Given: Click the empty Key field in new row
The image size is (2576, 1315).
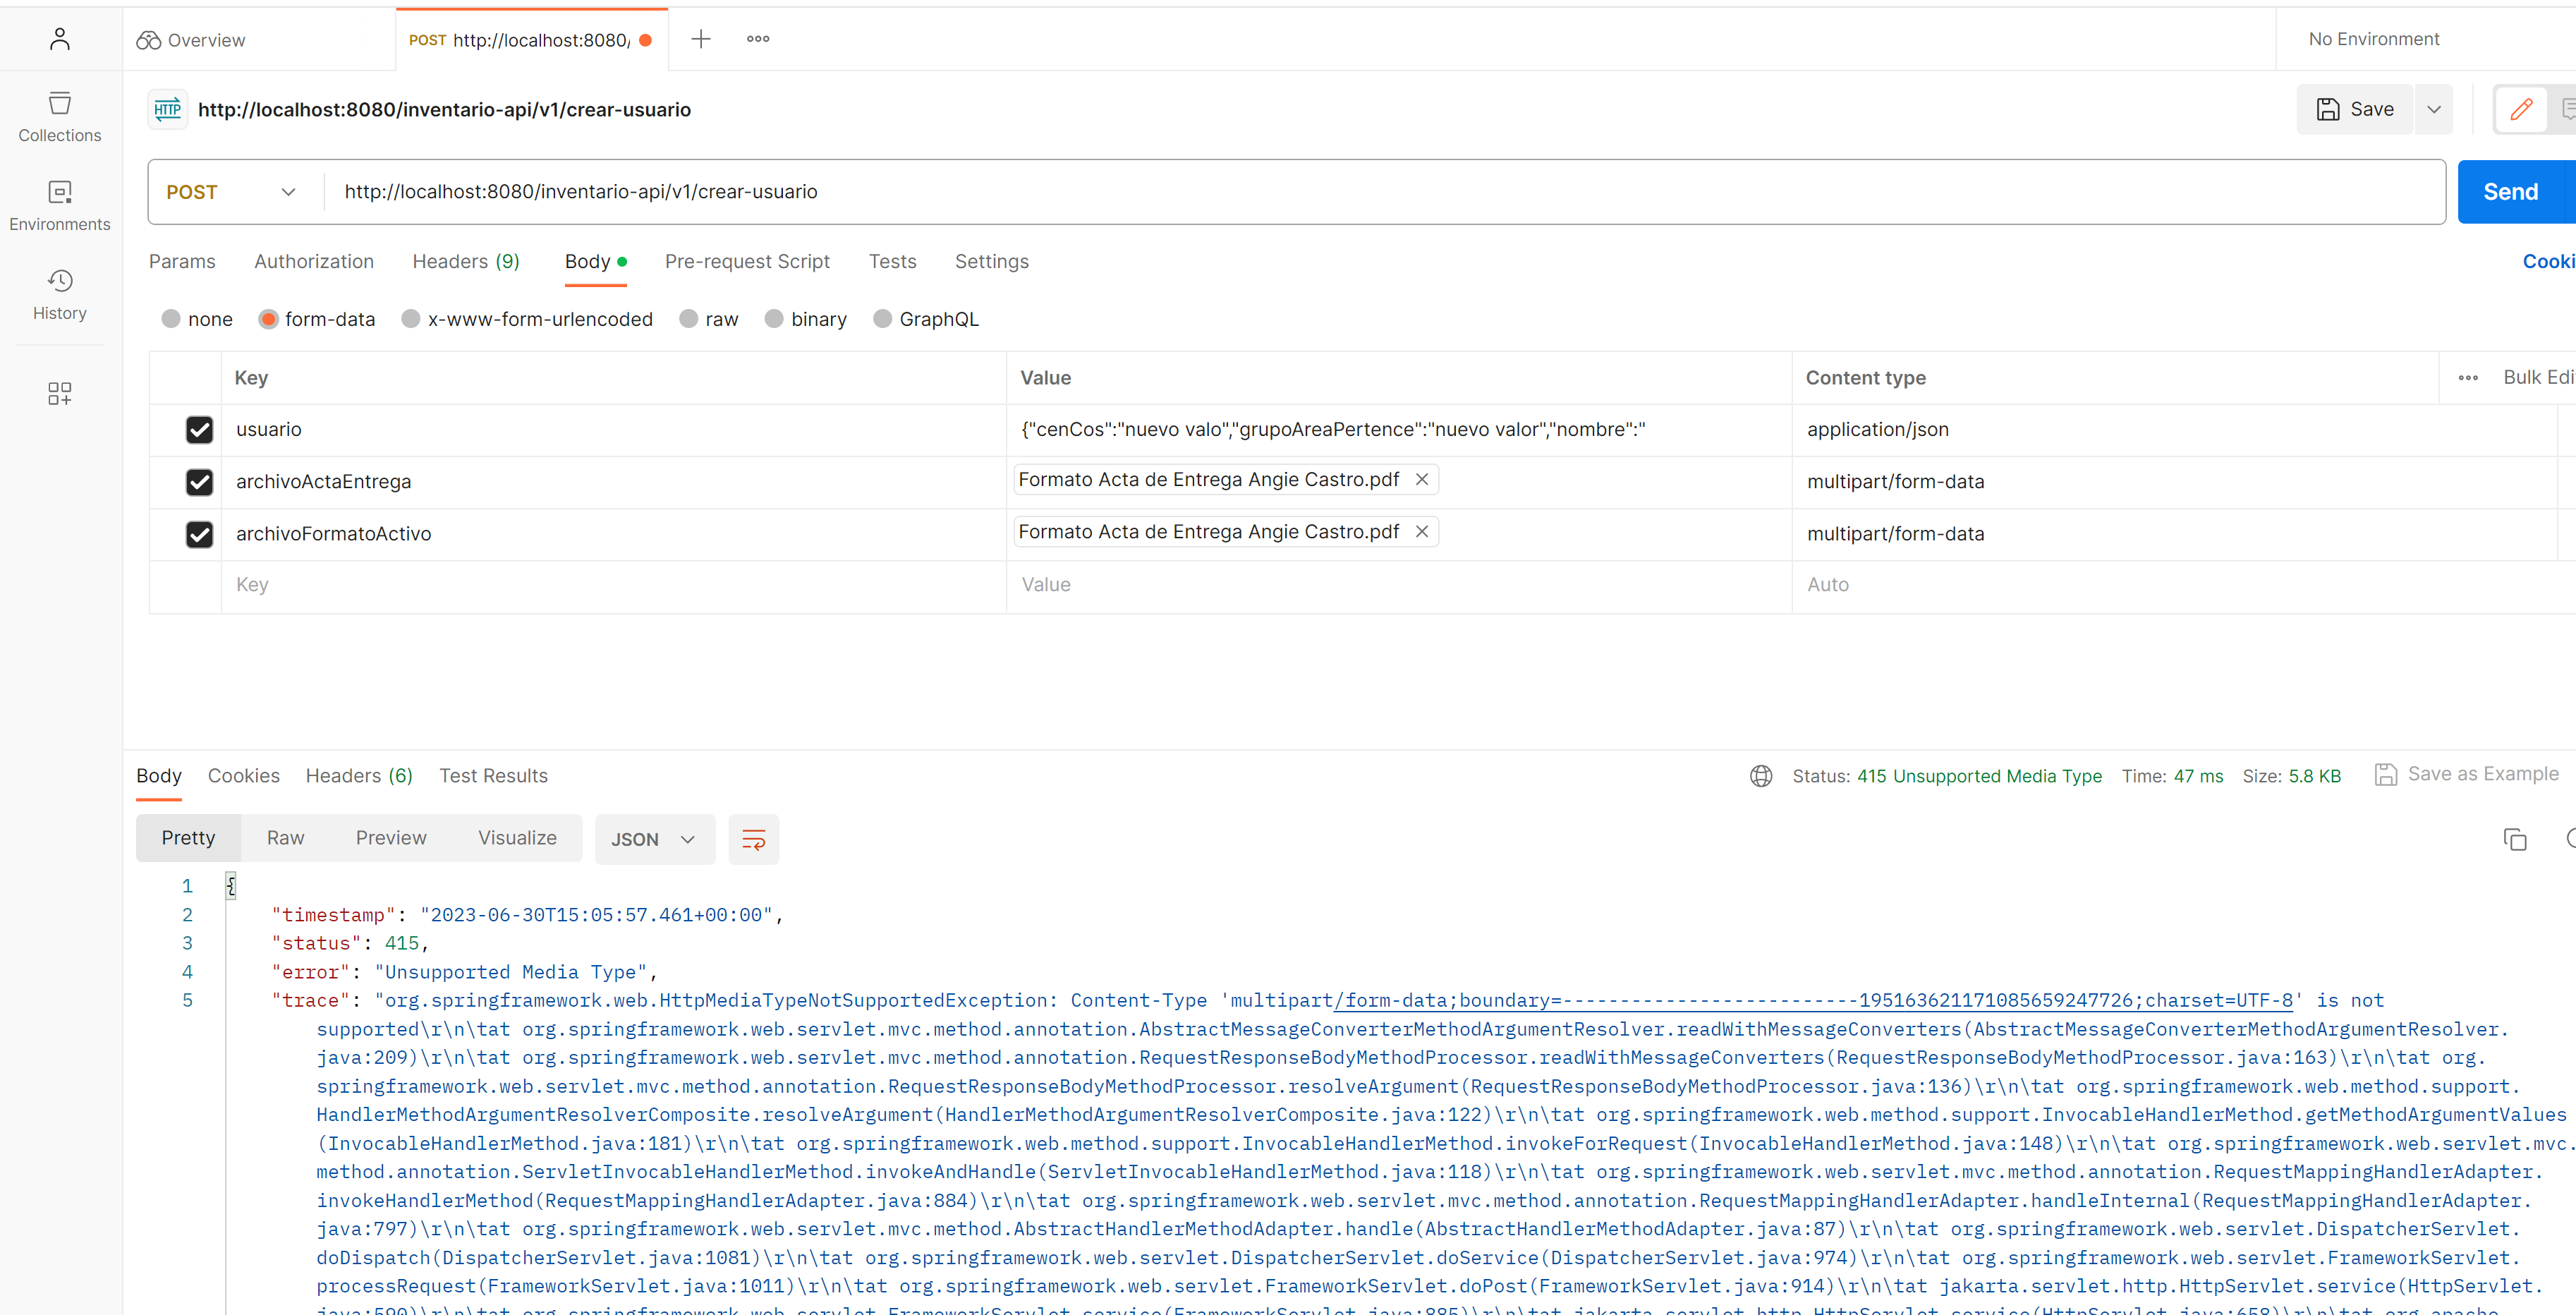Looking at the screenshot, I should pyautogui.click(x=613, y=585).
